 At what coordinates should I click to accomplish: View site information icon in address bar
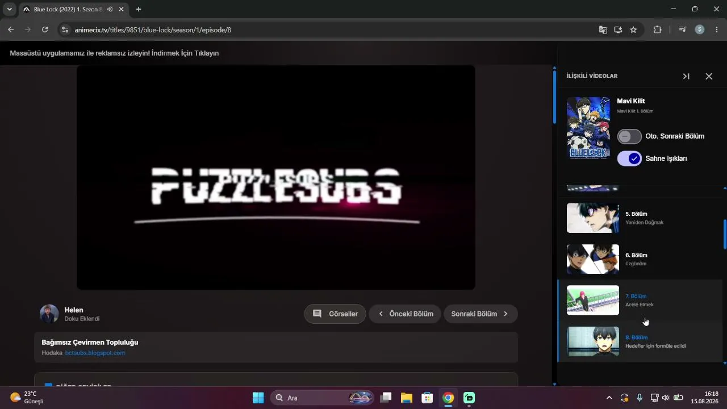click(x=65, y=30)
